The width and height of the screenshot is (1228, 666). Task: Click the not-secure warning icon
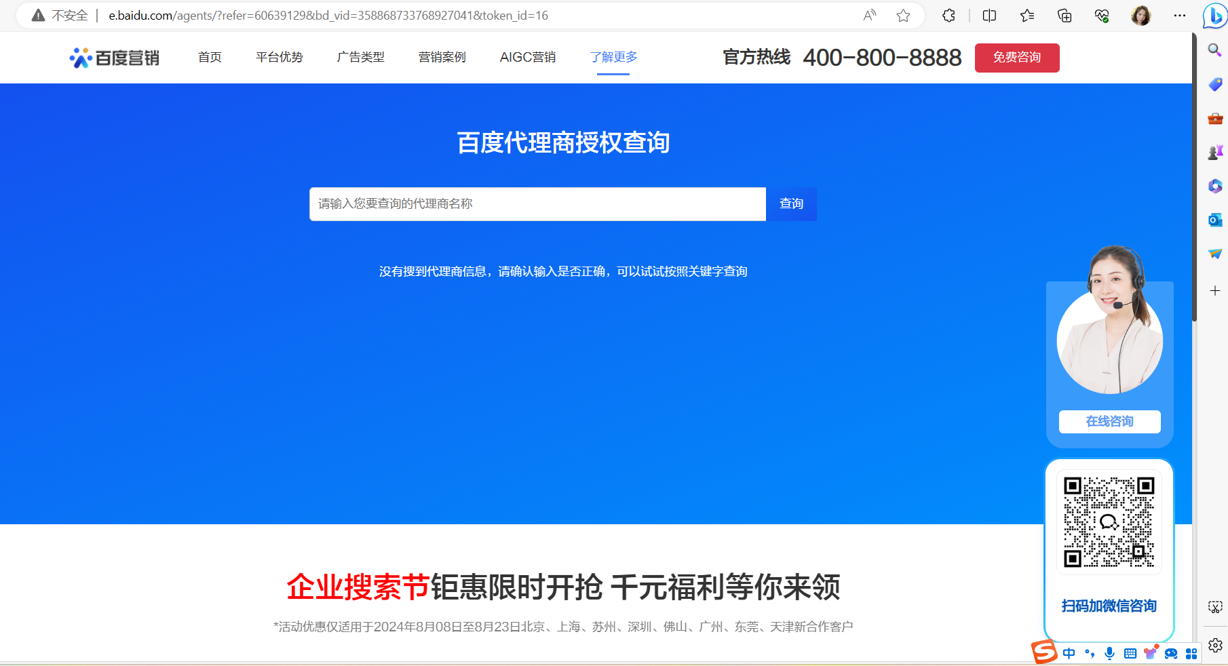pos(39,16)
